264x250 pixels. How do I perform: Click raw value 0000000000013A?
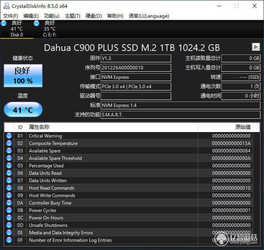point(231,143)
